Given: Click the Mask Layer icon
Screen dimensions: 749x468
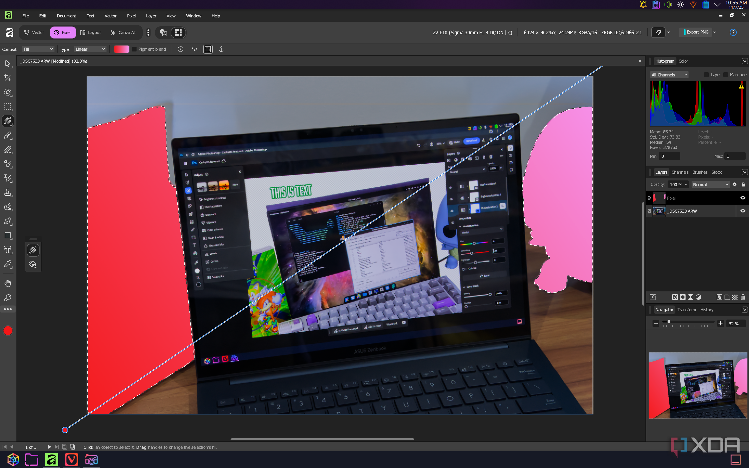Looking at the screenshot, I should tap(682, 297).
